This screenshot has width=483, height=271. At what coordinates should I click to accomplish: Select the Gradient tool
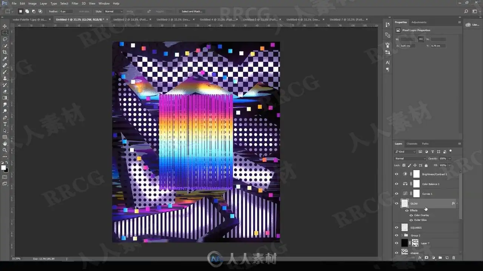pyautogui.click(x=5, y=98)
